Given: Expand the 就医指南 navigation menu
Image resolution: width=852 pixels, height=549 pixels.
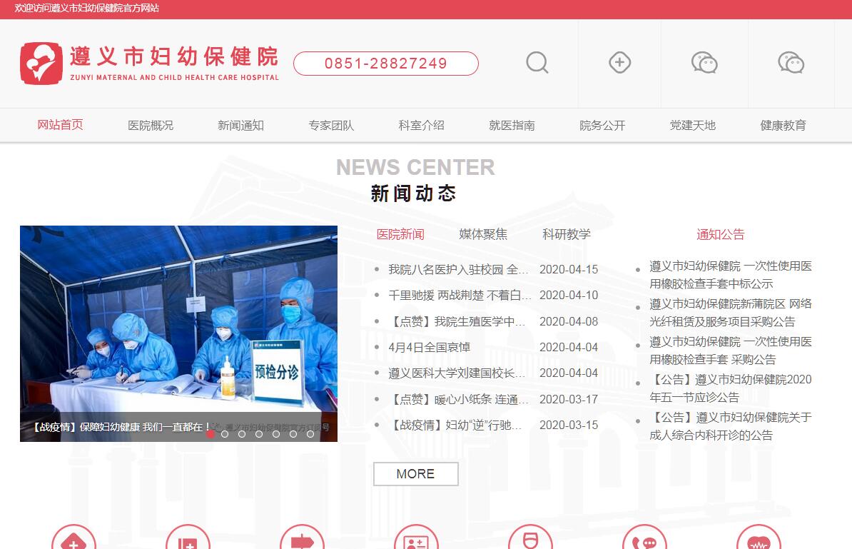Looking at the screenshot, I should [512, 126].
